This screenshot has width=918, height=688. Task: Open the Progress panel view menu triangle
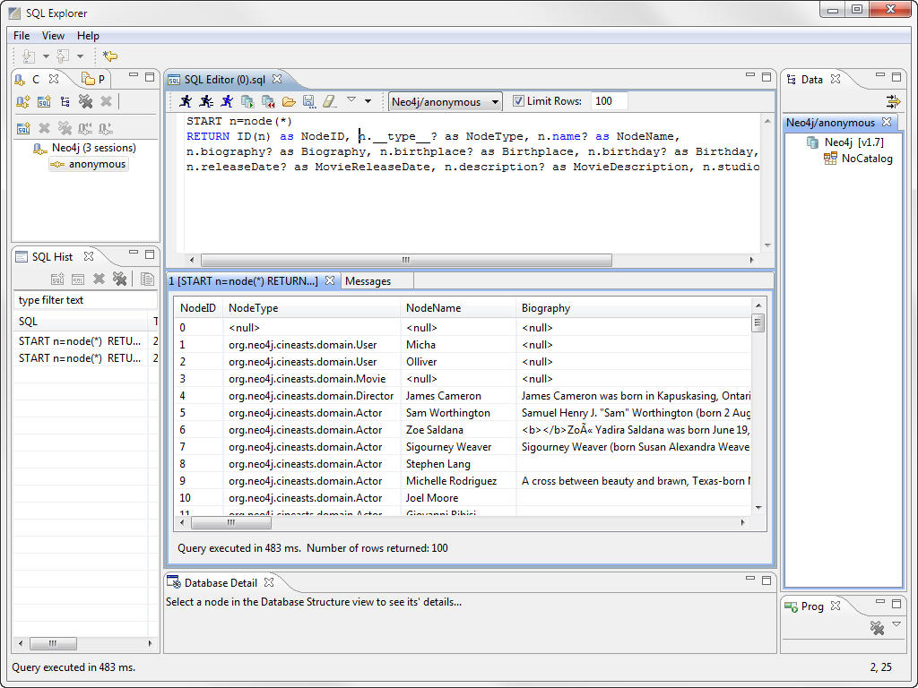(896, 624)
